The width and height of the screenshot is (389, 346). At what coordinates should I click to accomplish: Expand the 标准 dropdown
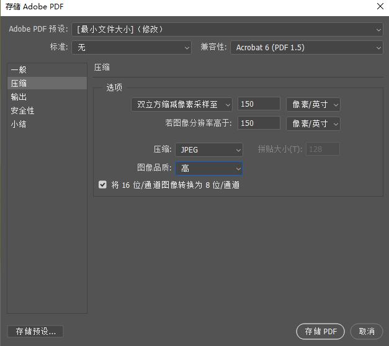tap(132, 47)
